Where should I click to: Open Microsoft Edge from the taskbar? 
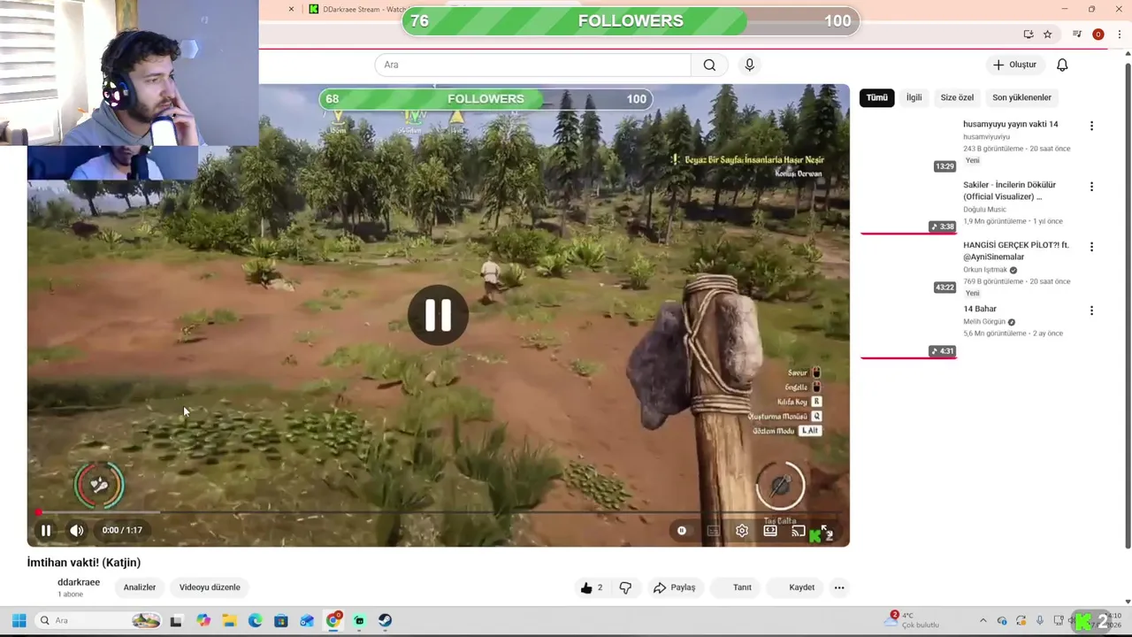[x=255, y=620]
